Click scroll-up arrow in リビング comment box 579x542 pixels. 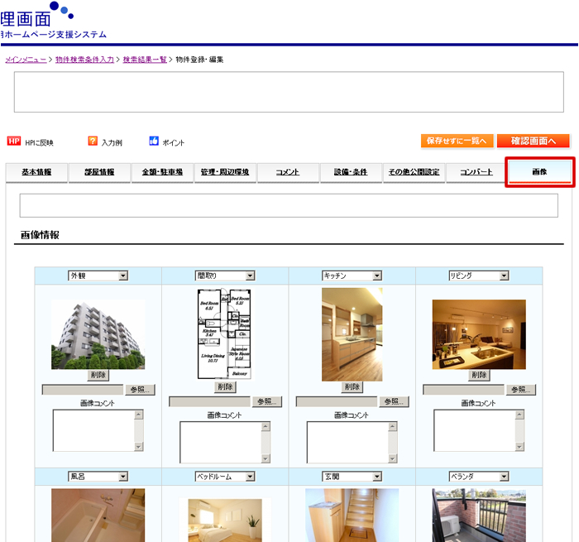click(x=520, y=415)
